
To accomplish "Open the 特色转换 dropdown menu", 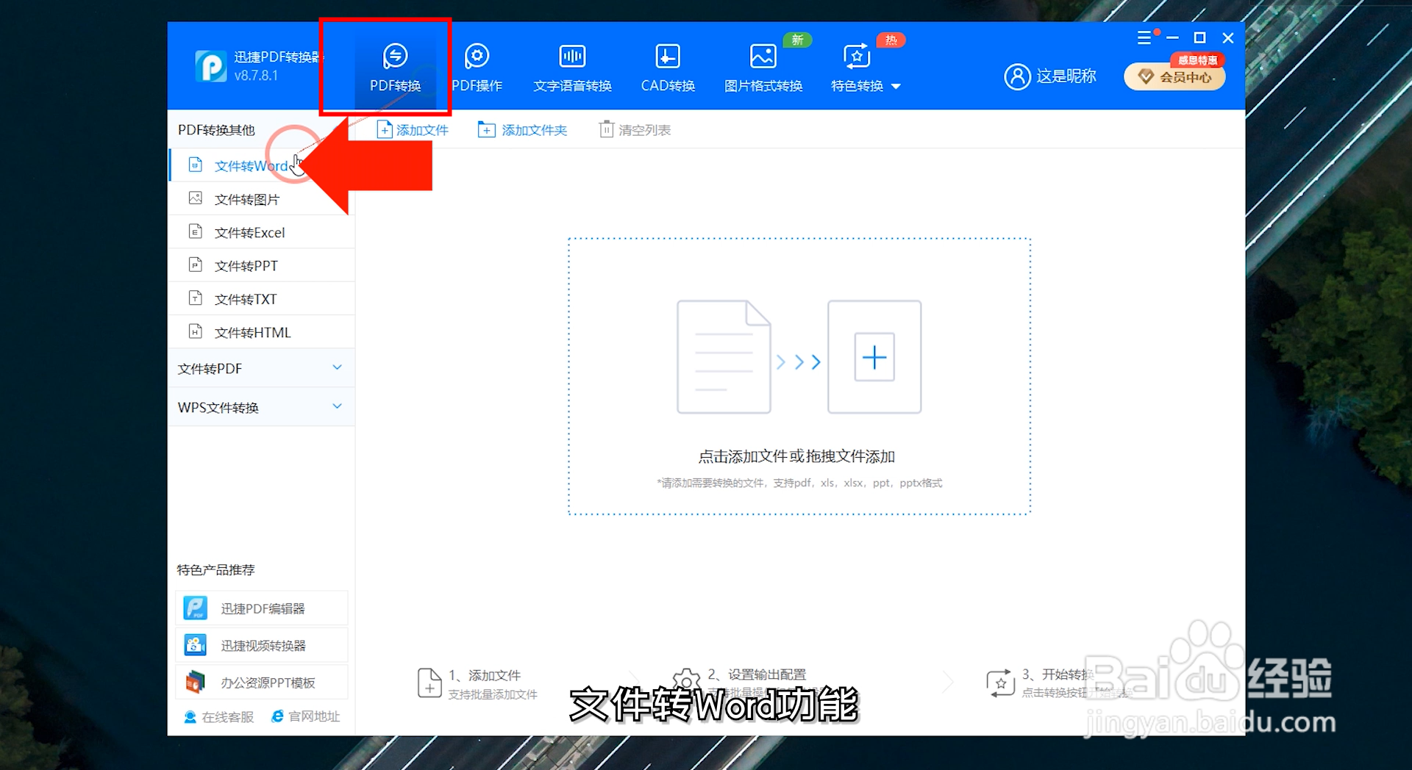I will (865, 85).
